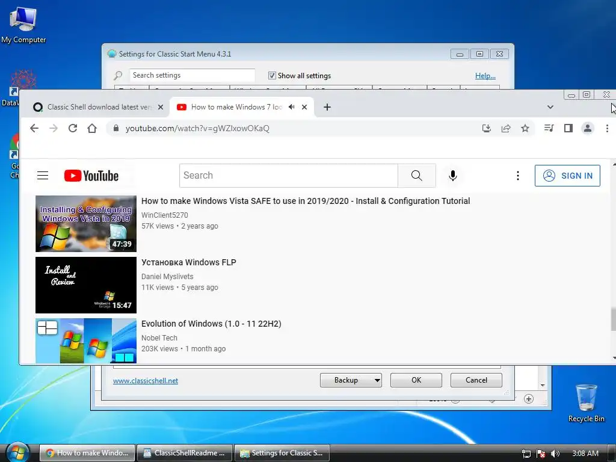Close the Classic Shell download tab
The width and height of the screenshot is (616, 462).
pos(160,107)
